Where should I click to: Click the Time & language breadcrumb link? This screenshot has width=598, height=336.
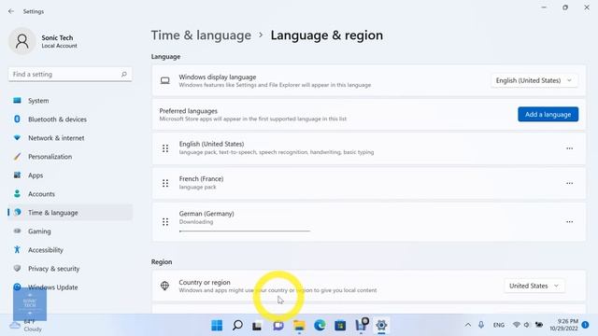(201, 35)
